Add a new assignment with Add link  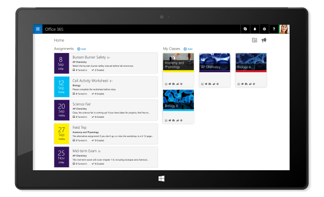[x=84, y=49]
